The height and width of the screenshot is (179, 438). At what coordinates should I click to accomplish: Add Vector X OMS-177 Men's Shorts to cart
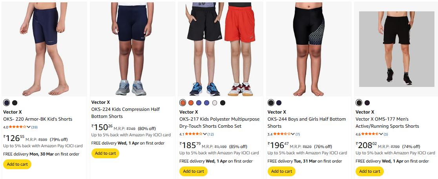click(x=369, y=171)
